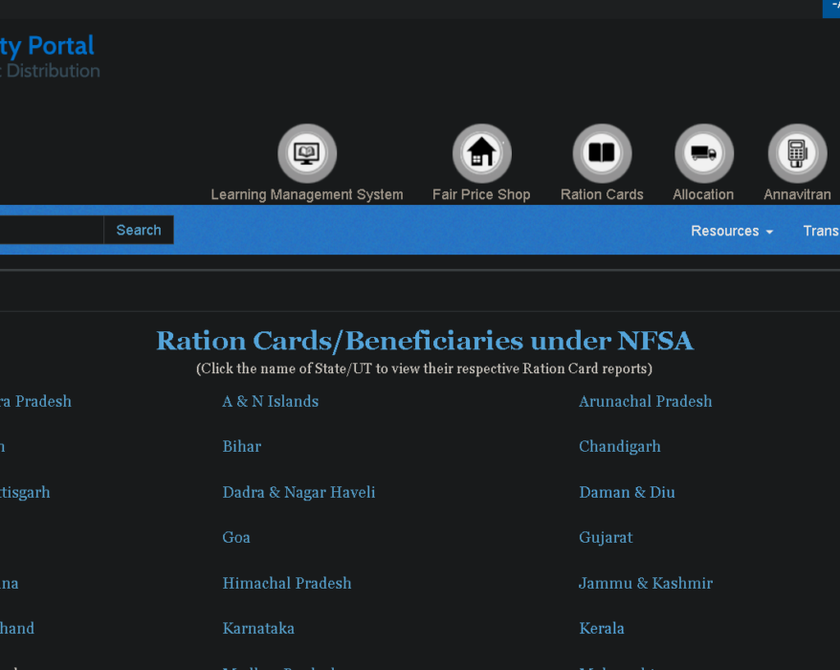View Arunachal Pradesh ration card report
840x670 pixels.
646,401
